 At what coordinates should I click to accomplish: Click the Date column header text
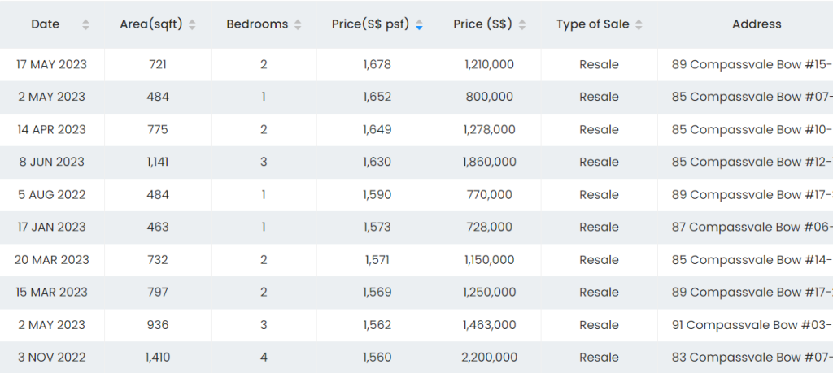click(x=46, y=24)
